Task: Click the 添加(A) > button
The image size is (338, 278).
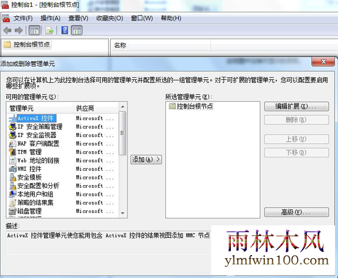Action: 146,160
